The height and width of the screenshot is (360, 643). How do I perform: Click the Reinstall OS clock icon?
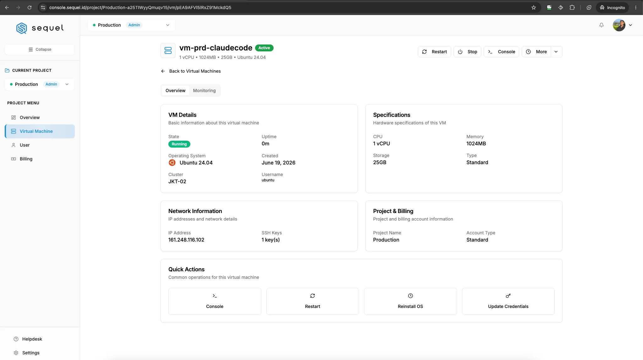(410, 296)
